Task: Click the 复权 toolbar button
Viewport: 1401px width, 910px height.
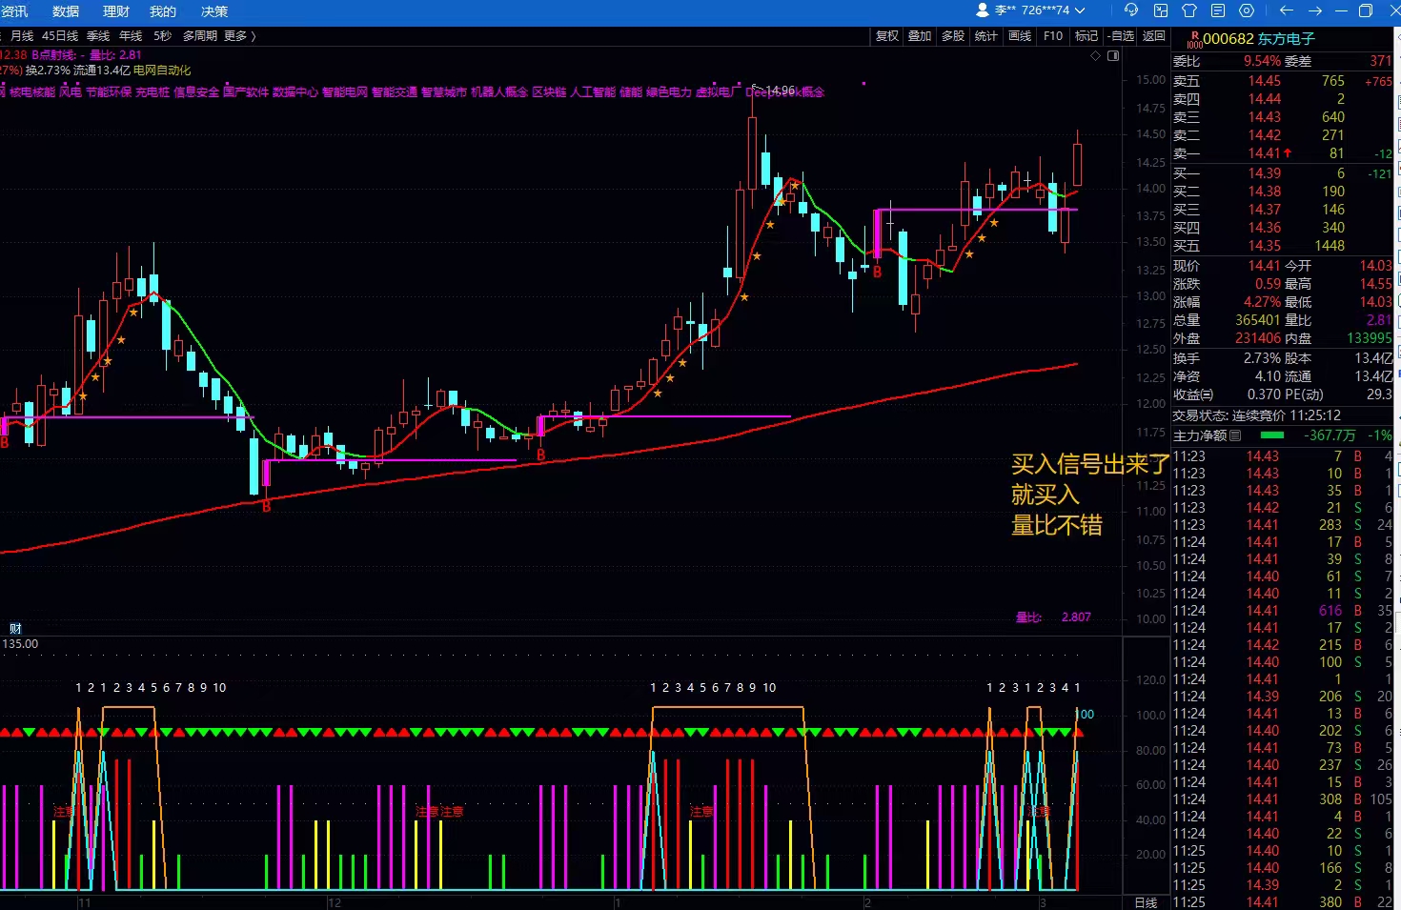Action: click(887, 36)
